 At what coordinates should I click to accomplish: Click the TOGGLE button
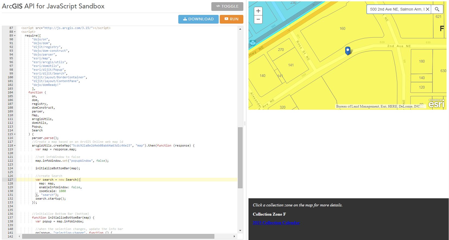(x=227, y=6)
